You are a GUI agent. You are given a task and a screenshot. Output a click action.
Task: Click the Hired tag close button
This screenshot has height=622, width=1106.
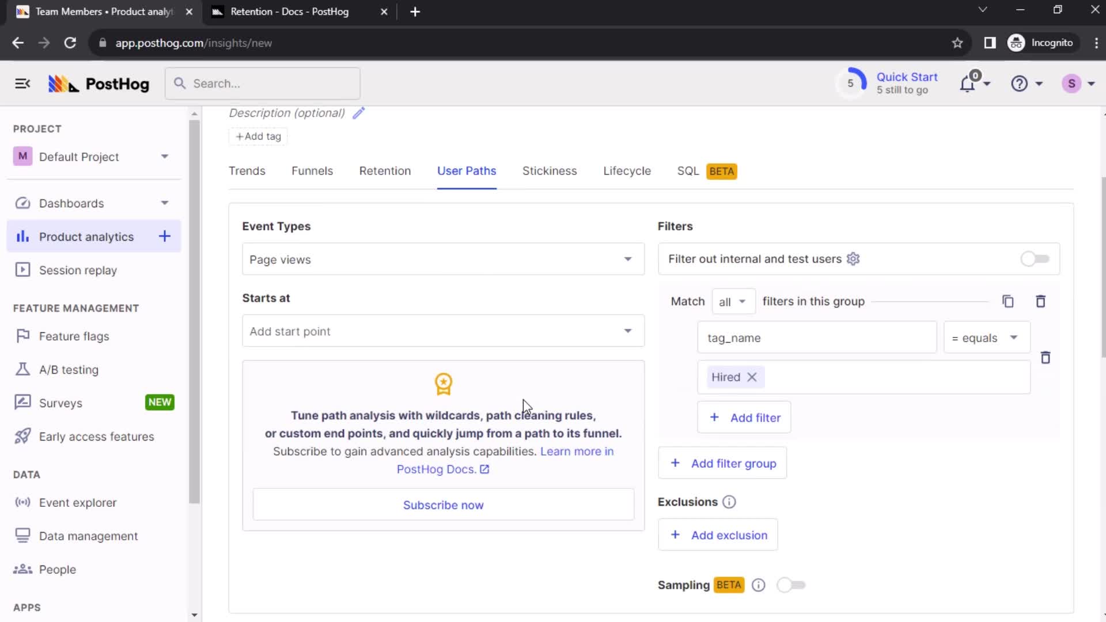coord(753,377)
